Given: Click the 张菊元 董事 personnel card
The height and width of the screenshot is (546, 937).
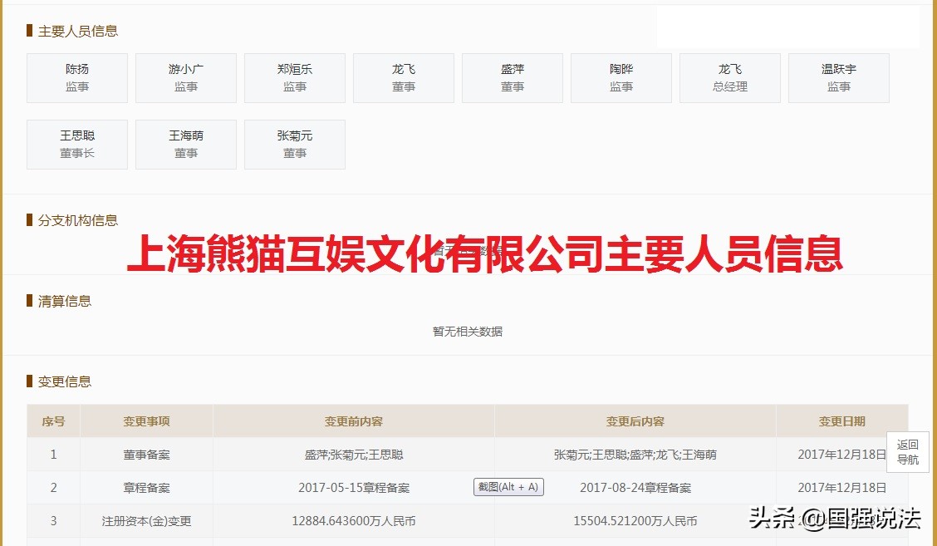Looking at the screenshot, I should click(x=294, y=144).
